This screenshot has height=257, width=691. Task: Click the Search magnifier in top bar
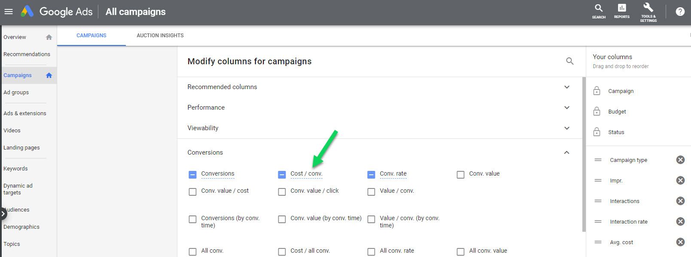pyautogui.click(x=599, y=11)
